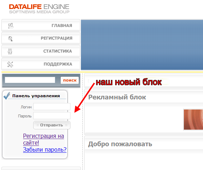Open the ГЛАВНАЯ menu item
Image resolution: width=203 pixels, height=170 pixels.
coord(41,26)
